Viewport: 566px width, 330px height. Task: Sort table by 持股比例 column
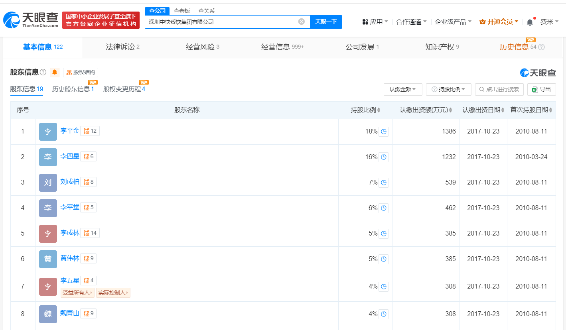pos(365,110)
